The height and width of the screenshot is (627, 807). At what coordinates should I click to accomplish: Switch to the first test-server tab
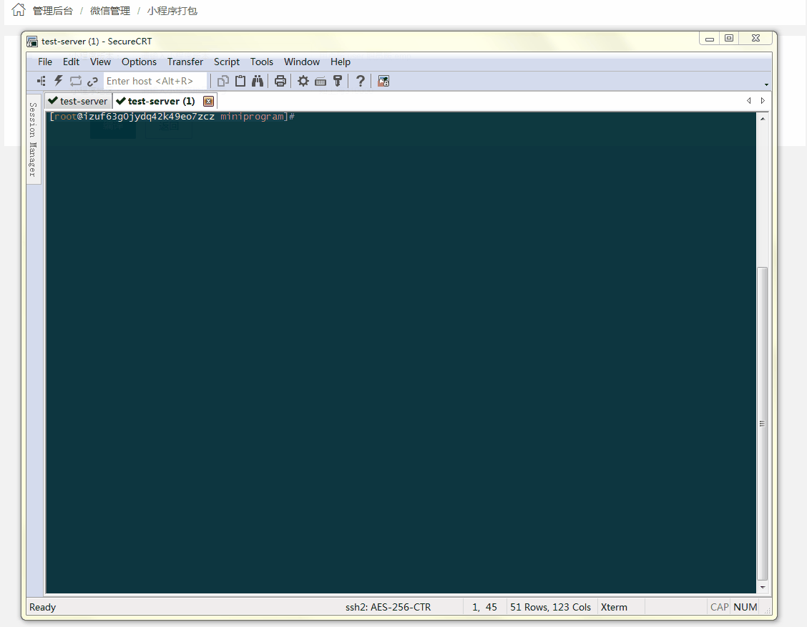[78, 101]
